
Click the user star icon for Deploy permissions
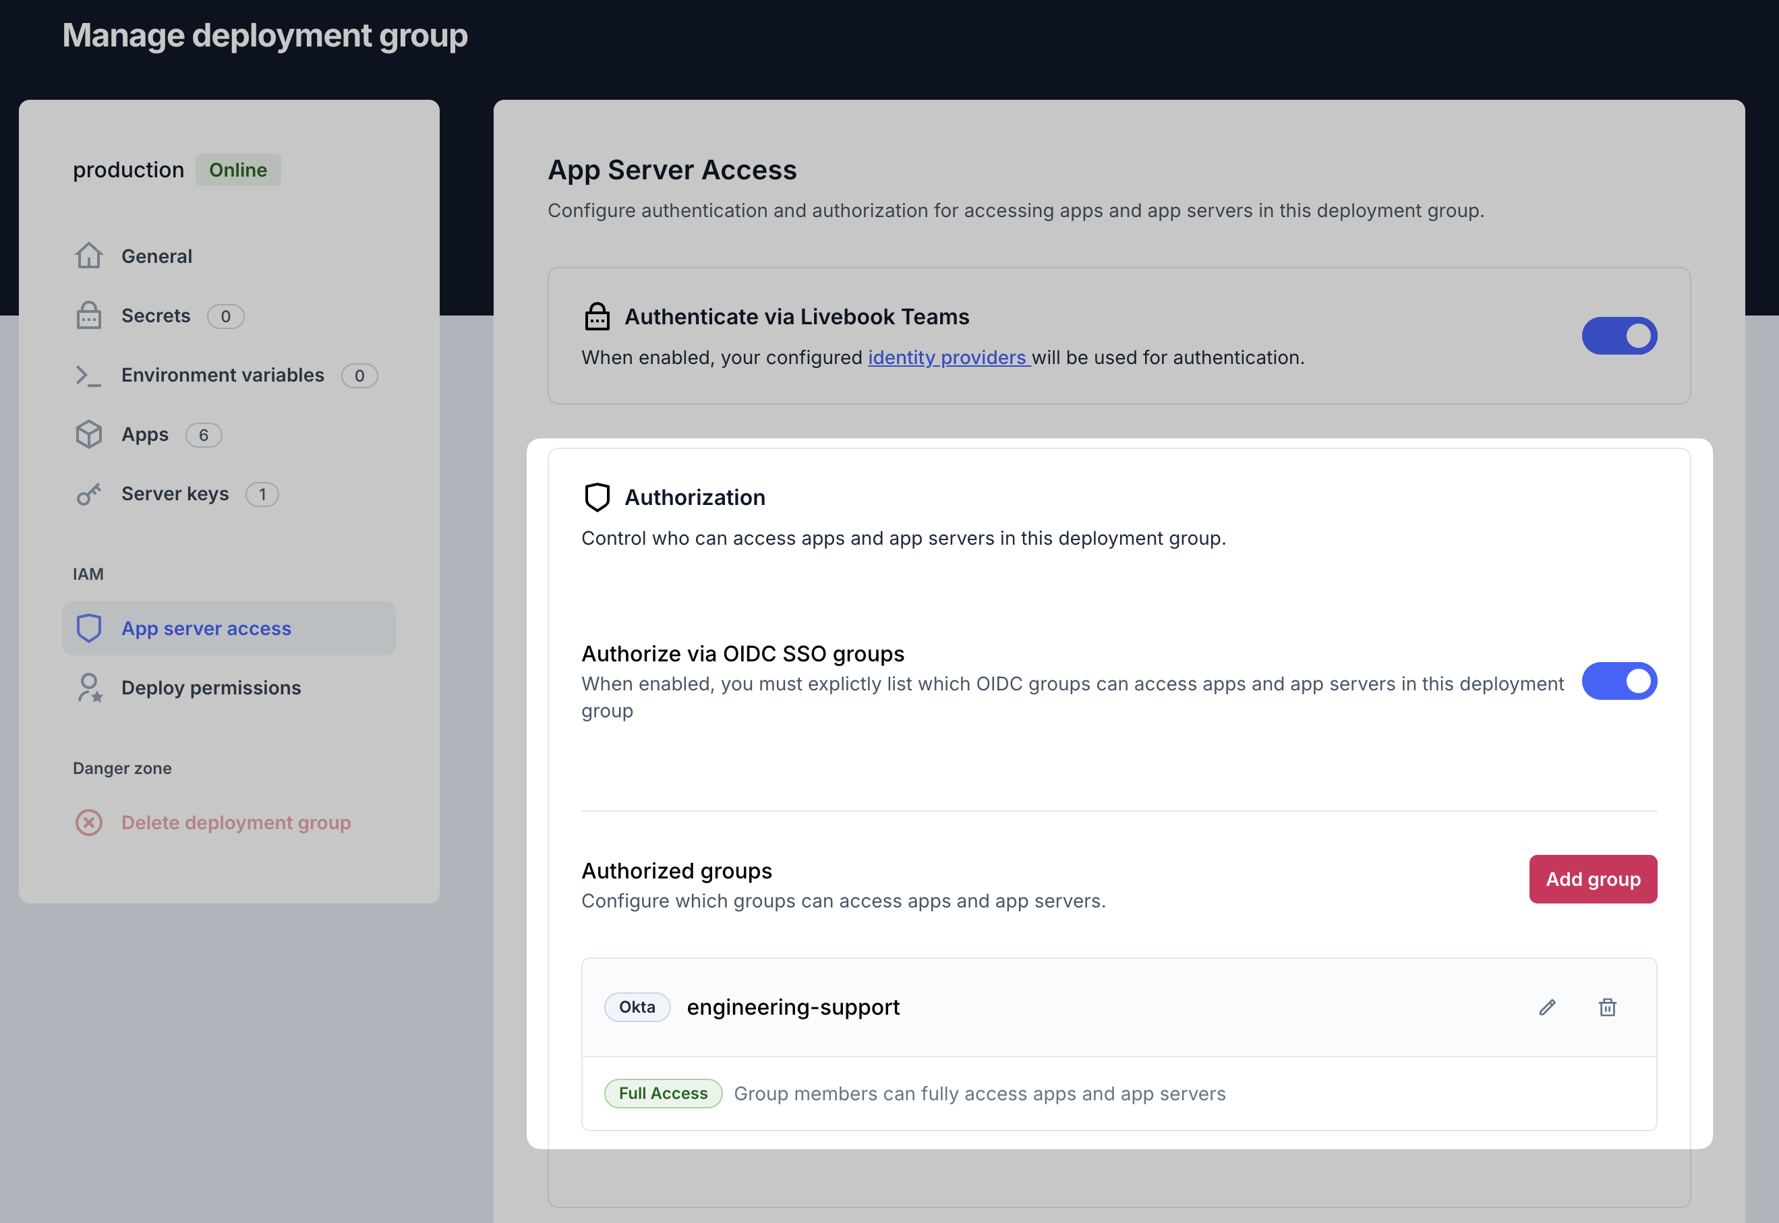click(x=89, y=688)
